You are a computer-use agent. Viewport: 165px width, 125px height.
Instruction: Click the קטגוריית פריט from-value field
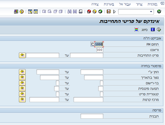102,94
